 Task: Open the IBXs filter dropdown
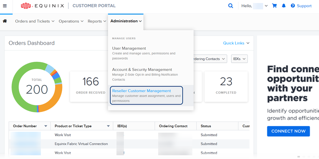(x=239, y=59)
